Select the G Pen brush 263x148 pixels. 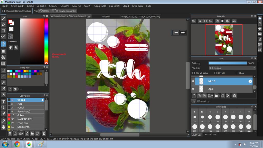(x=26, y=115)
